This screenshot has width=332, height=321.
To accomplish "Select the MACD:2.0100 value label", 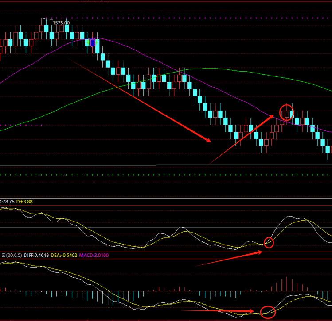I will [94, 255].
